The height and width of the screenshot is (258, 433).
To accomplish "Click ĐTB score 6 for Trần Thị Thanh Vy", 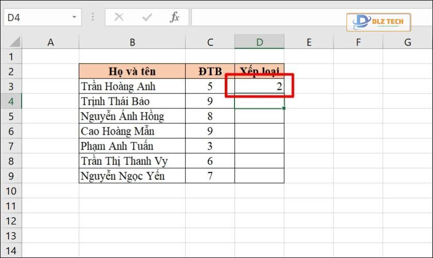I will pos(210,161).
